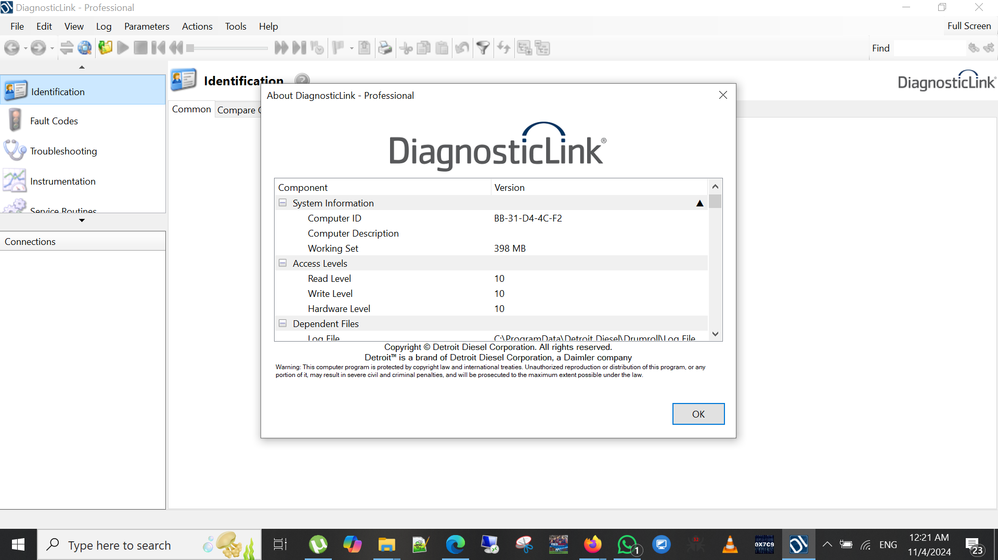Click the Full Screen button

coord(968,26)
